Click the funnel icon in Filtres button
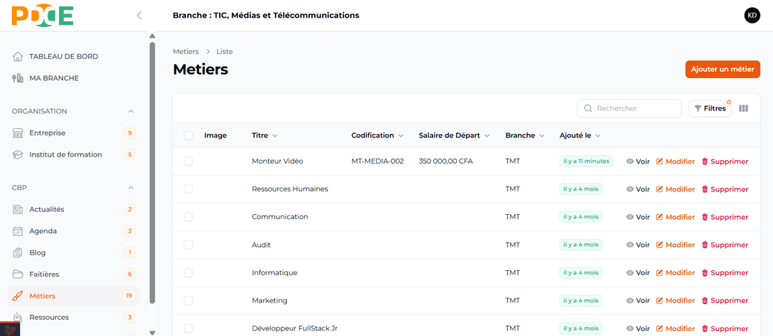The height and width of the screenshot is (336, 773). pyautogui.click(x=698, y=108)
